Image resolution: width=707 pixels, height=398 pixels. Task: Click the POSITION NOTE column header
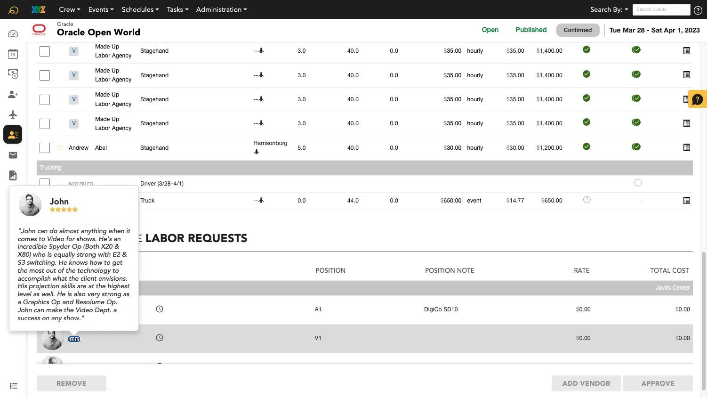(x=450, y=270)
